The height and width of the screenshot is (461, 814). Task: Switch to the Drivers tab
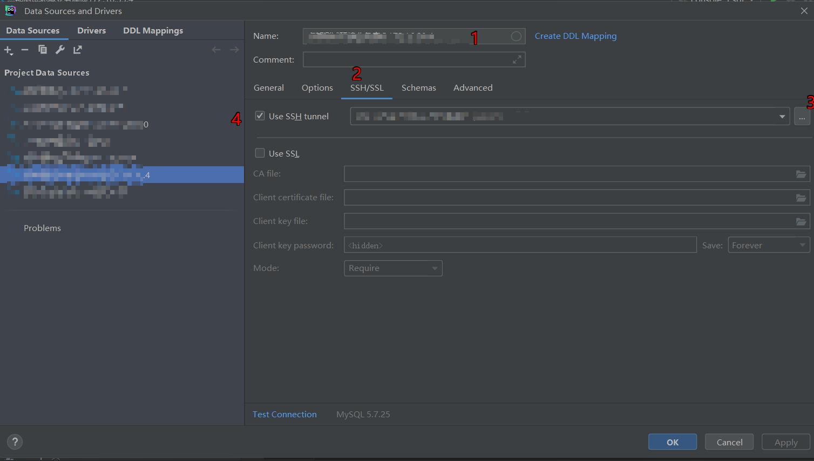pos(92,31)
